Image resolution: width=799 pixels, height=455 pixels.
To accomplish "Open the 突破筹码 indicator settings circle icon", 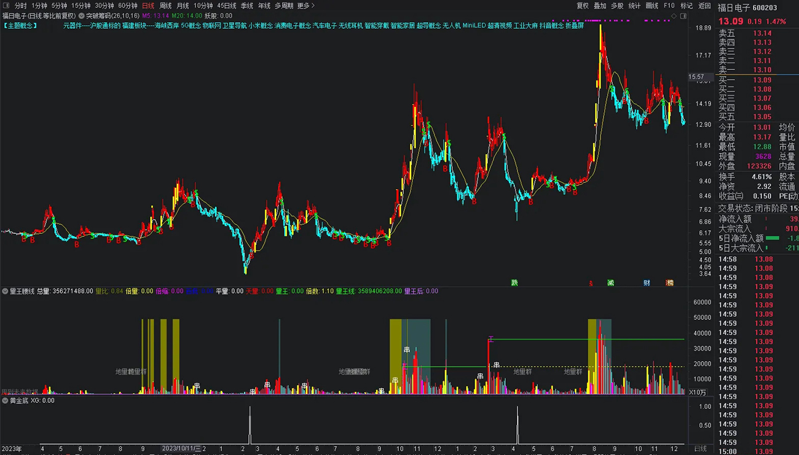I will [x=81, y=16].
